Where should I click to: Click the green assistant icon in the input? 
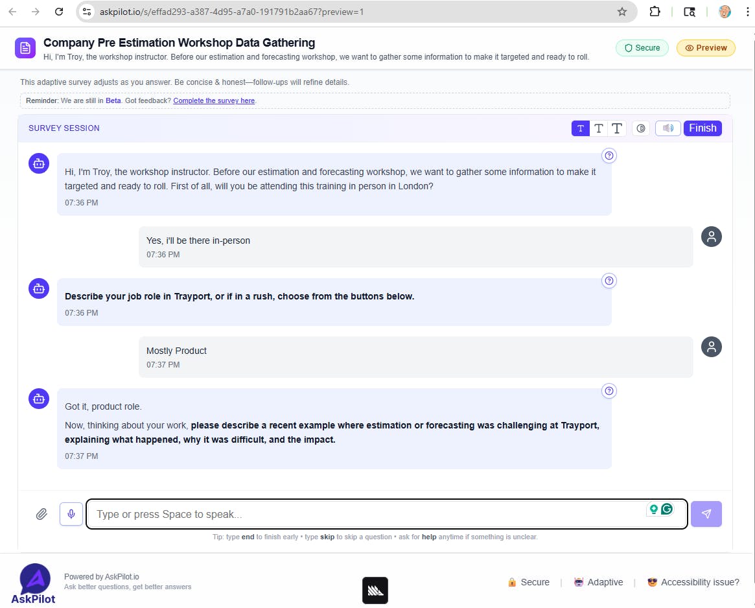coord(653,509)
